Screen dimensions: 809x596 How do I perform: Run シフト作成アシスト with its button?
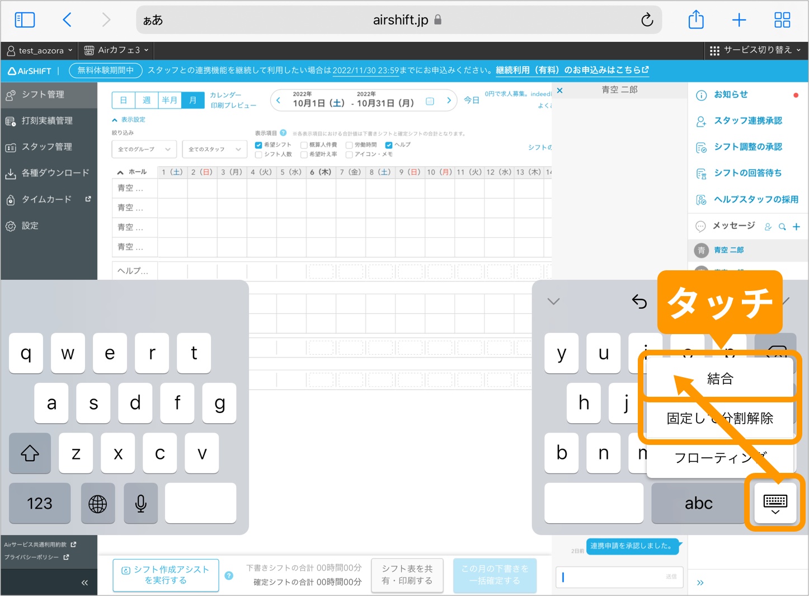point(166,575)
